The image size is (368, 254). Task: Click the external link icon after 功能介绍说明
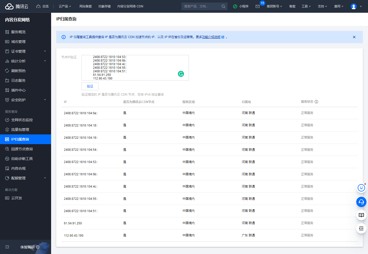pyautogui.click(x=223, y=37)
